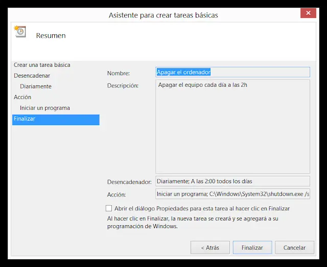This screenshot has height=267, width=327.
Task: Click the Nombre input field
Action: pos(233,72)
